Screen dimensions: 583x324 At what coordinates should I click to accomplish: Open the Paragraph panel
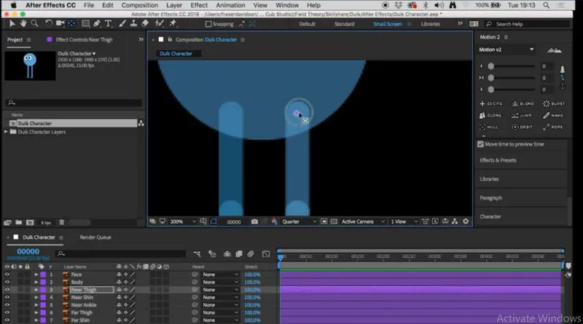[x=490, y=197]
